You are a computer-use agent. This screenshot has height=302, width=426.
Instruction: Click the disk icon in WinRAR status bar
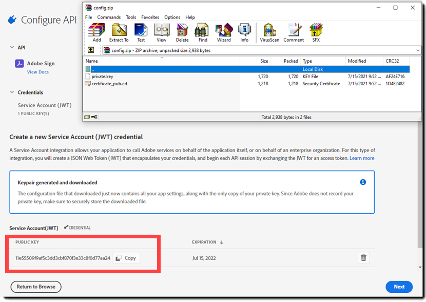pyautogui.click(x=87, y=117)
